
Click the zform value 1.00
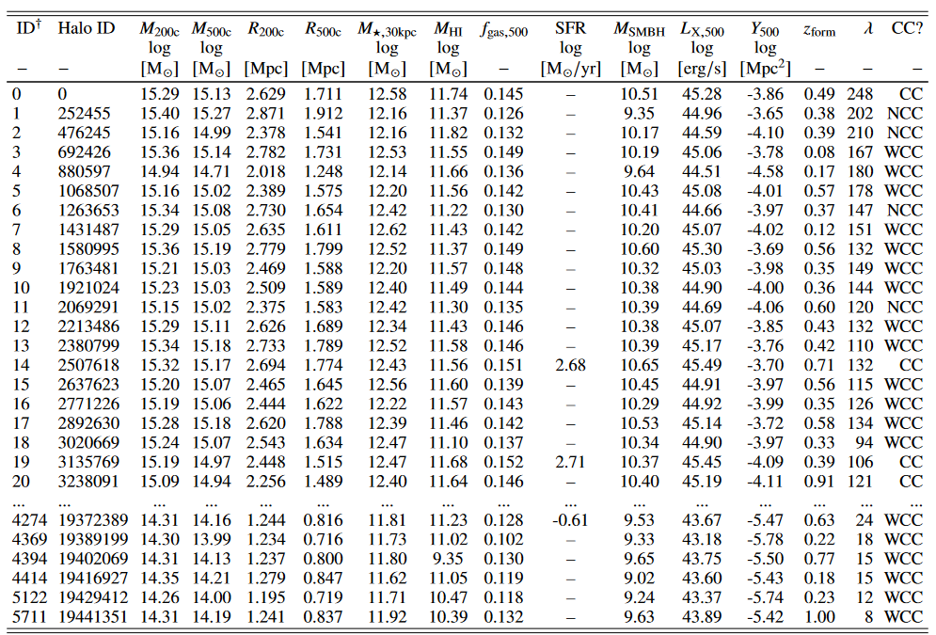click(818, 616)
